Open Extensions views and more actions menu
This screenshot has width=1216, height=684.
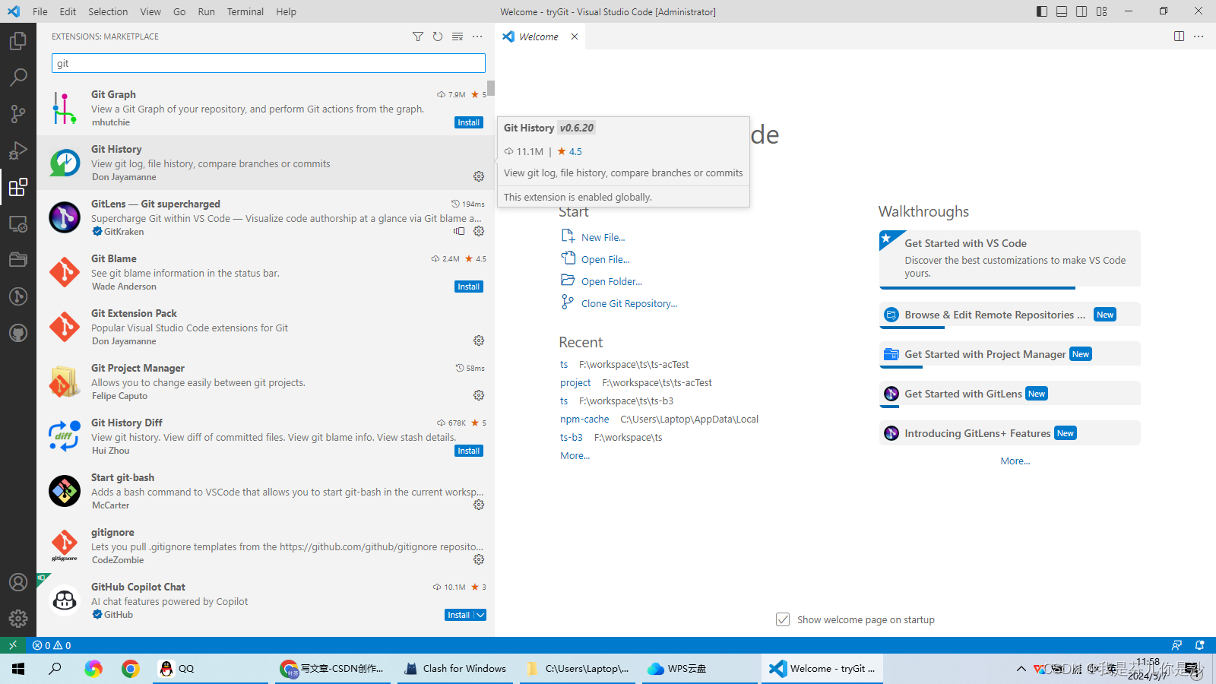(477, 36)
